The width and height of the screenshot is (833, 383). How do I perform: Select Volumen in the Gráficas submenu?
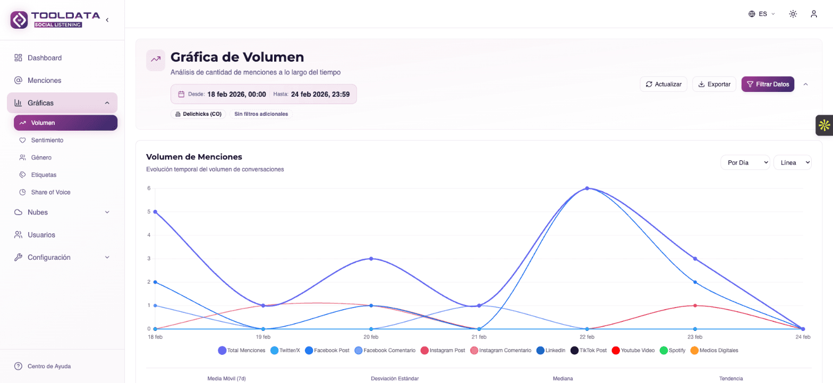[x=43, y=123]
